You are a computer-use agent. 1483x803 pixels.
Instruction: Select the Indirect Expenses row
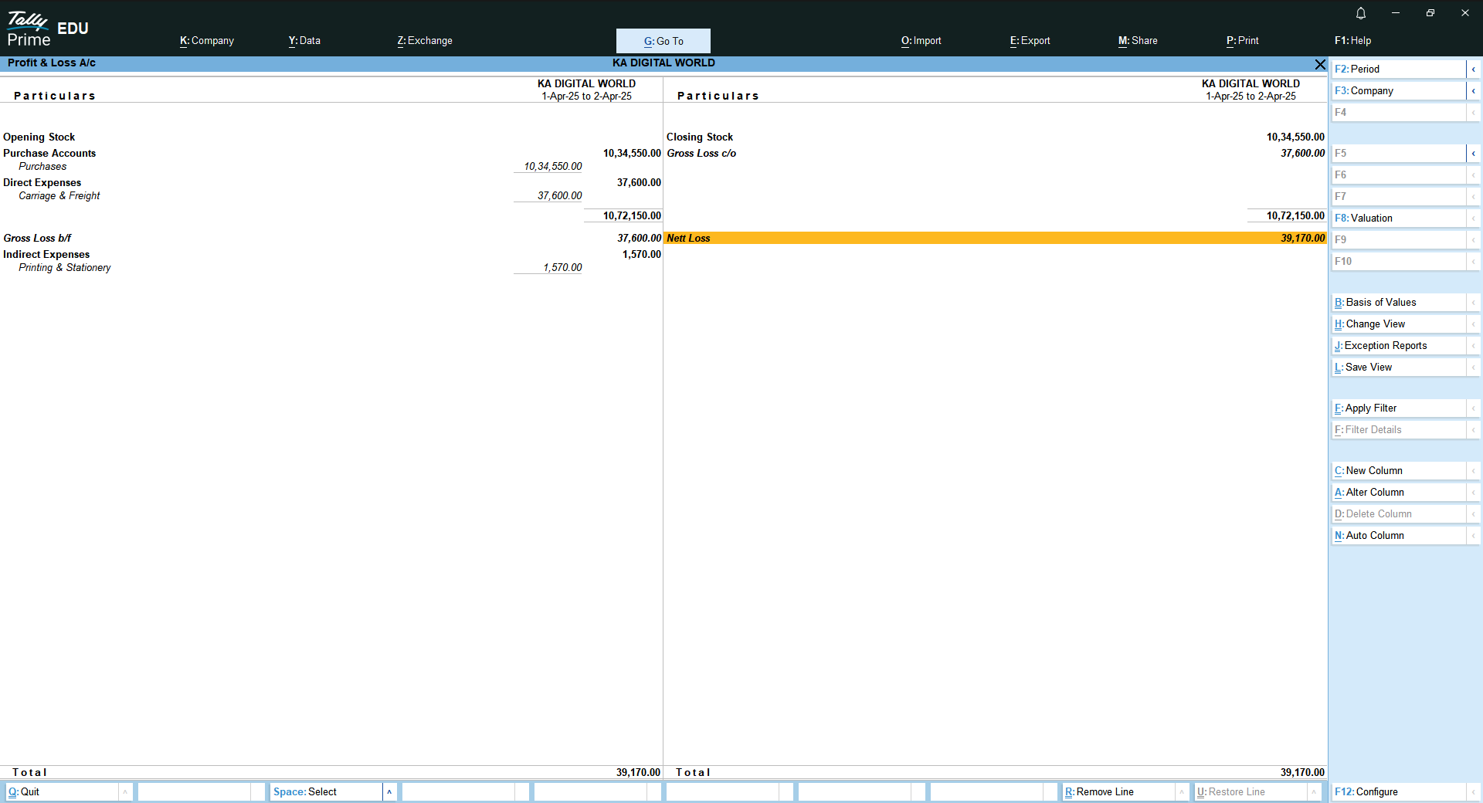point(331,255)
